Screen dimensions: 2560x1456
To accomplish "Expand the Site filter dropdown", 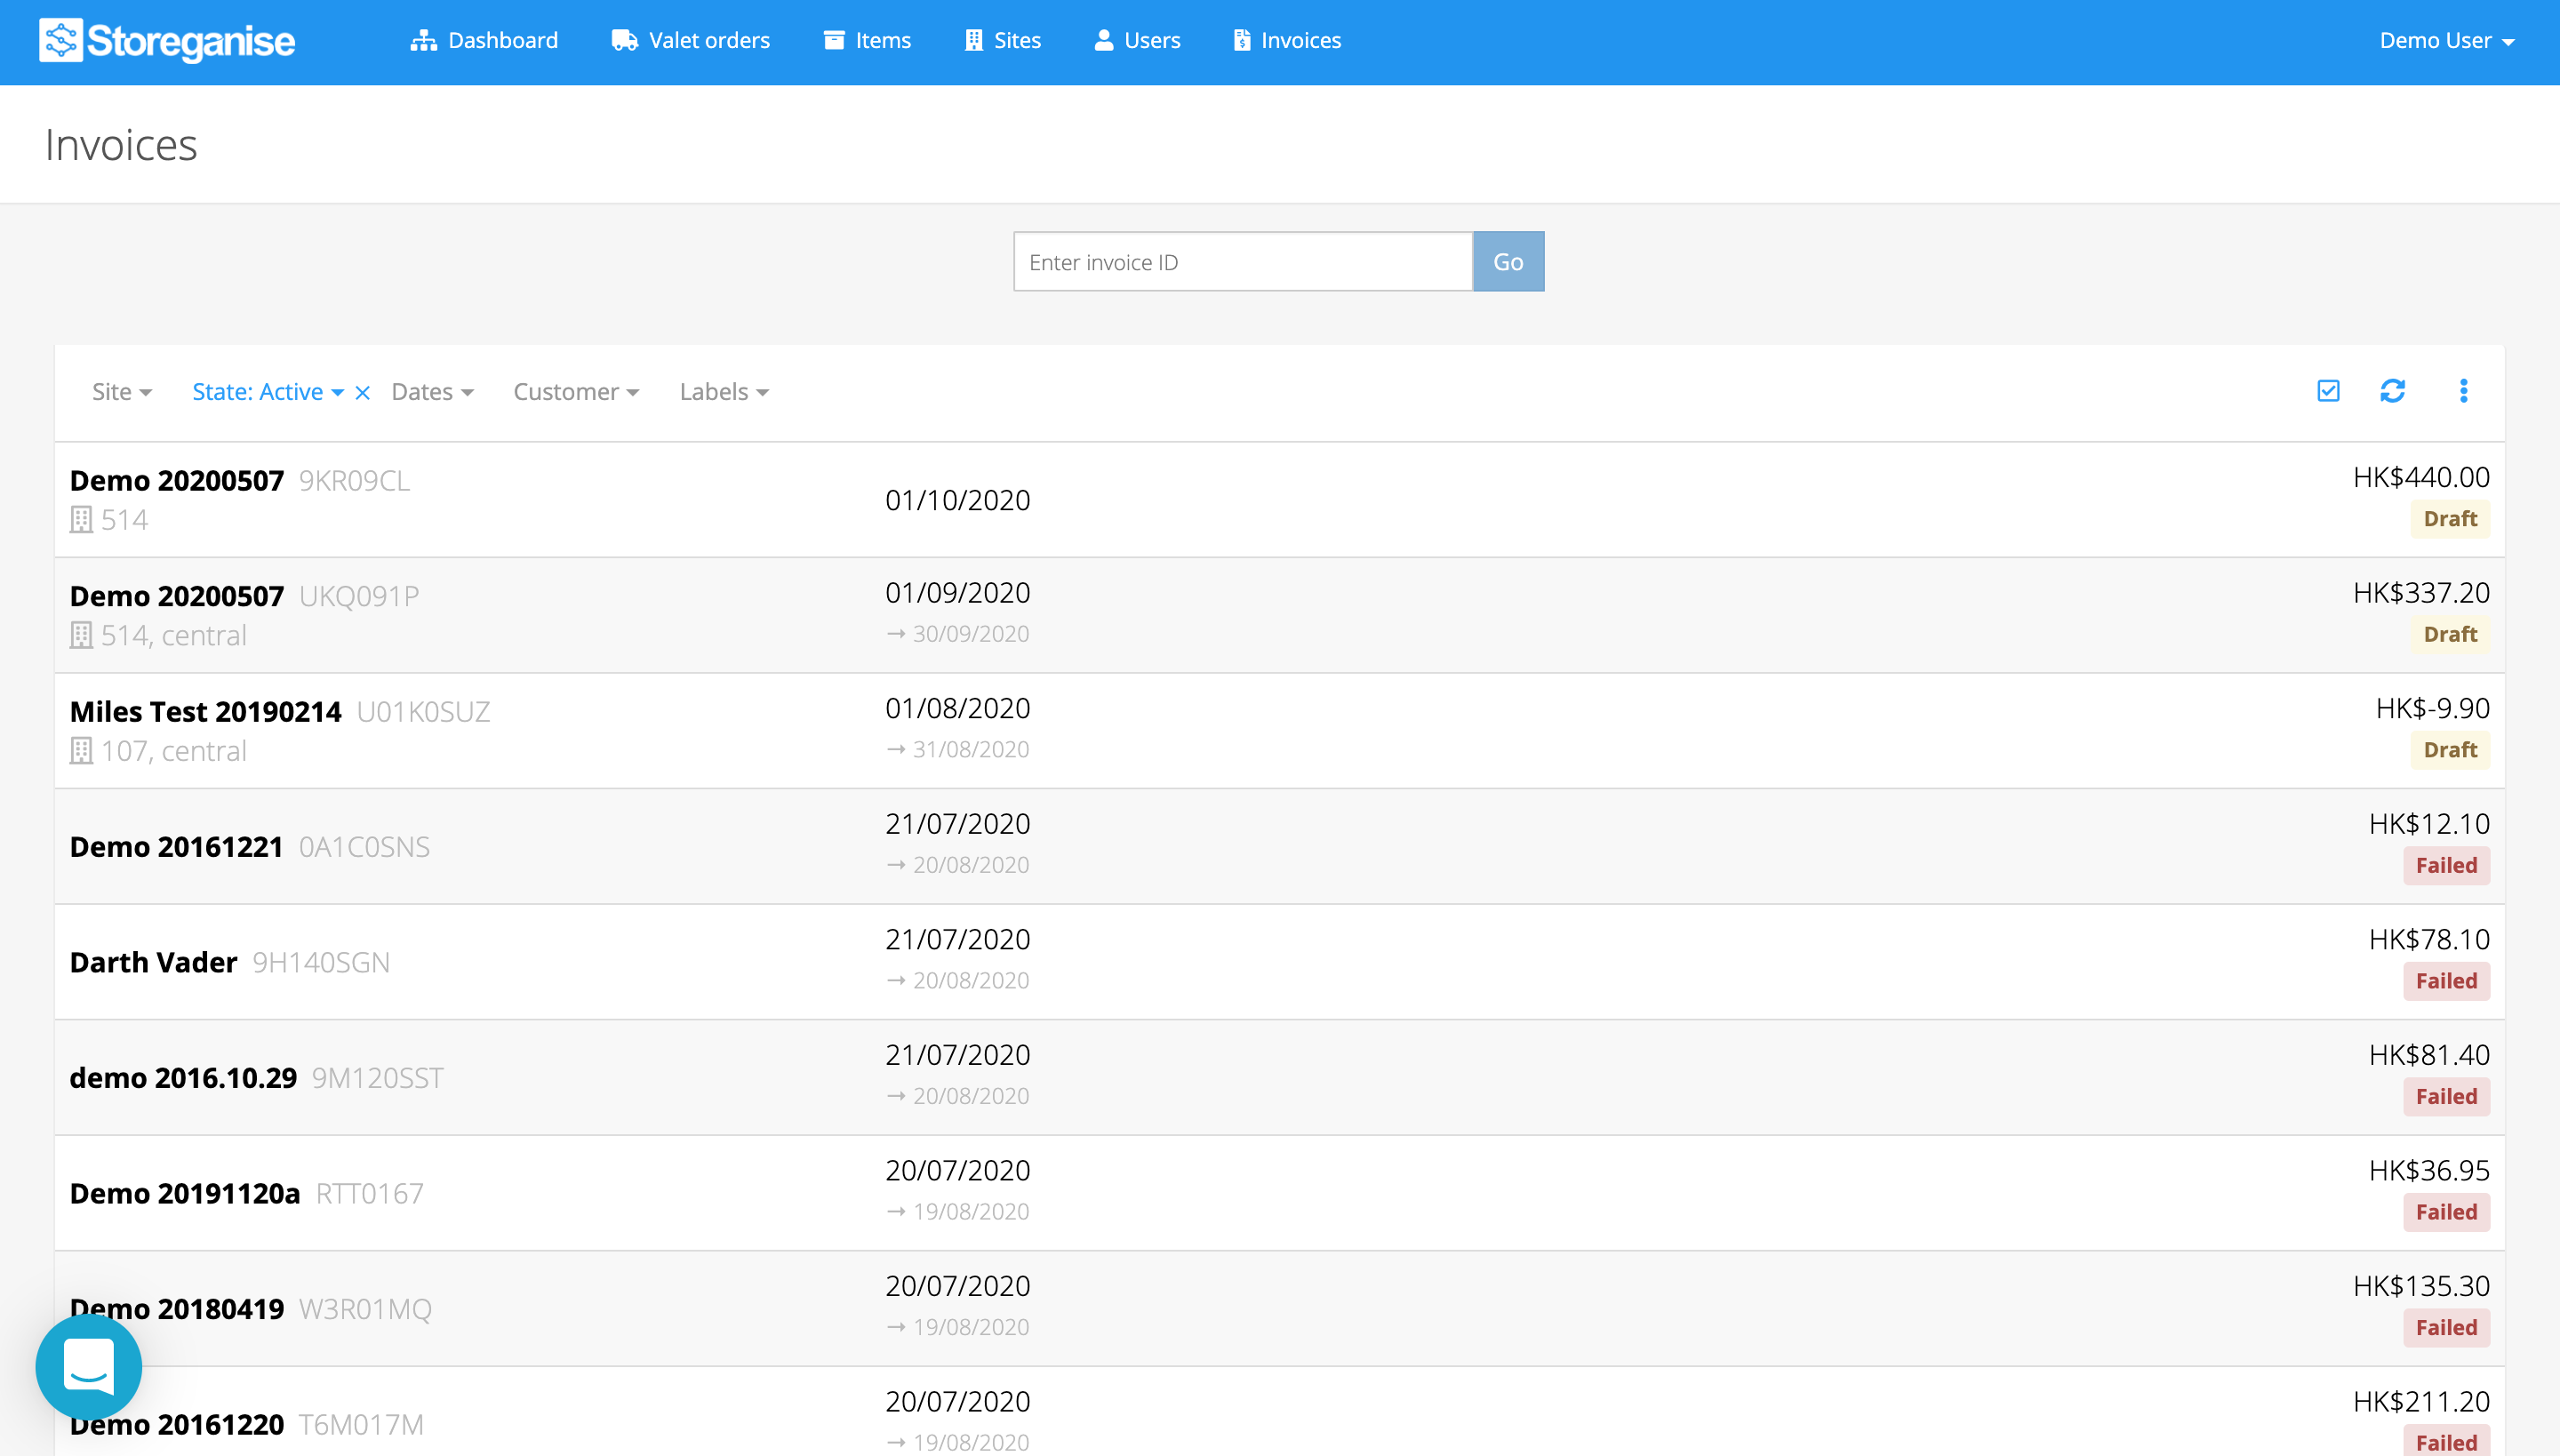I will click(121, 392).
